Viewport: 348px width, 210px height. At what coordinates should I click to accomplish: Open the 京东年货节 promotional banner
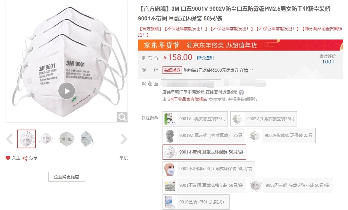(x=241, y=45)
